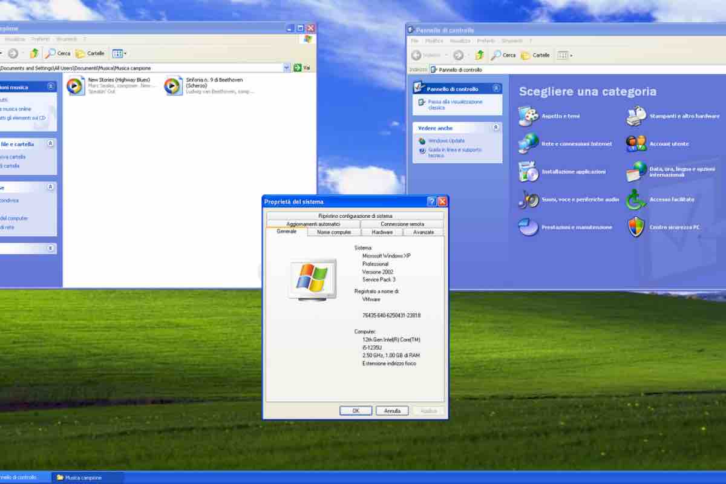Switch to Hardware tab
726x484 pixels.
click(382, 232)
